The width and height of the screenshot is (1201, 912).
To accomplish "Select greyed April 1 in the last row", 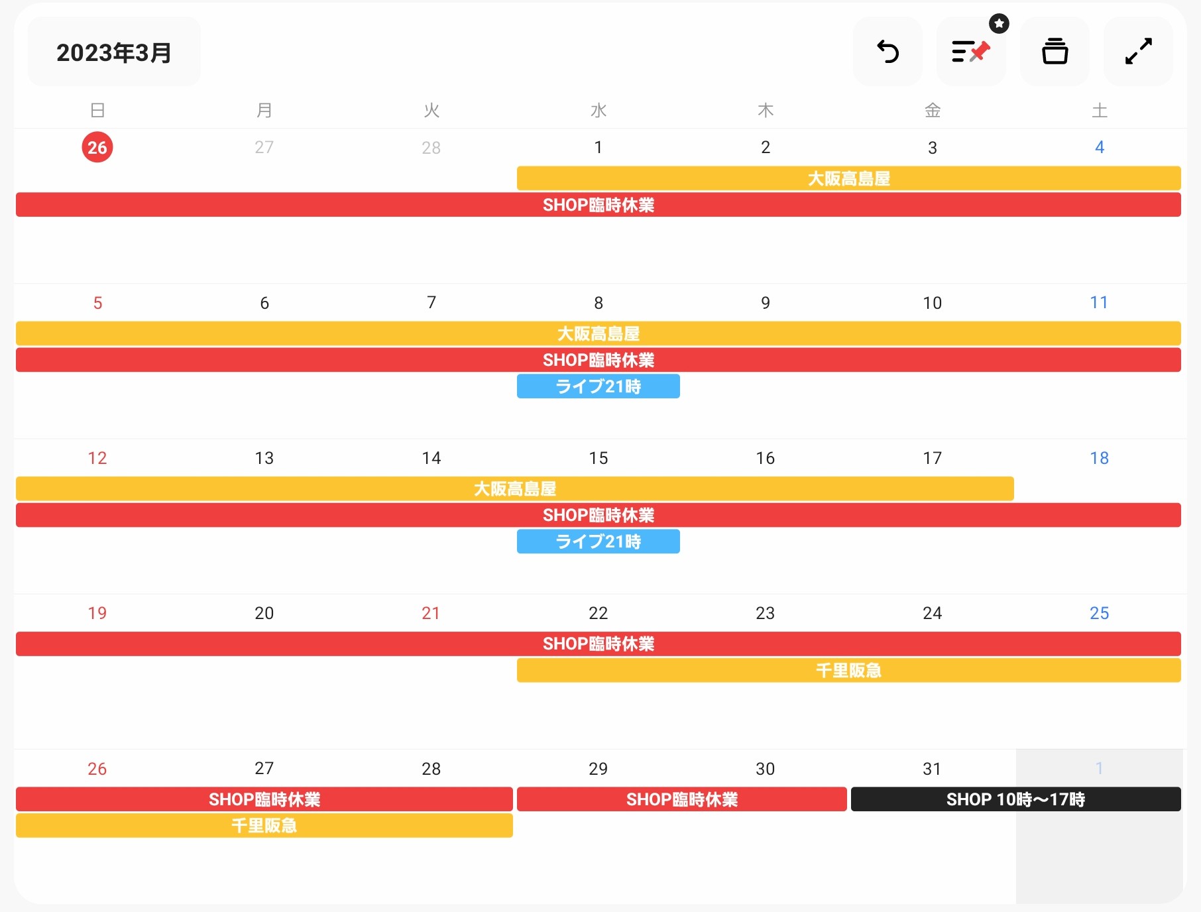I will [1100, 769].
